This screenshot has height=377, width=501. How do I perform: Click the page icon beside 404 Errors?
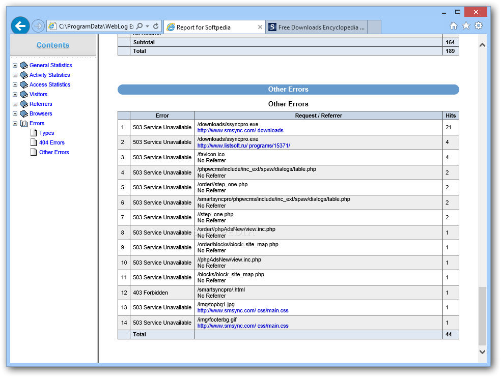[34, 142]
